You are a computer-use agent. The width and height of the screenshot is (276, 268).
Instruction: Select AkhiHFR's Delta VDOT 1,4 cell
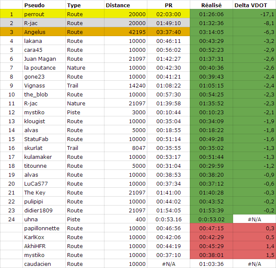[254, 246]
